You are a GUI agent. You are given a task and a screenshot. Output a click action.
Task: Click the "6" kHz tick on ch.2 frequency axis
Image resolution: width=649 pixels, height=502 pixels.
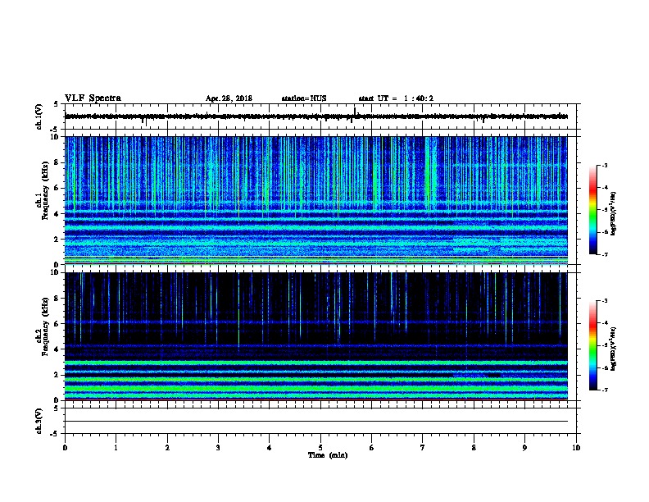point(57,324)
